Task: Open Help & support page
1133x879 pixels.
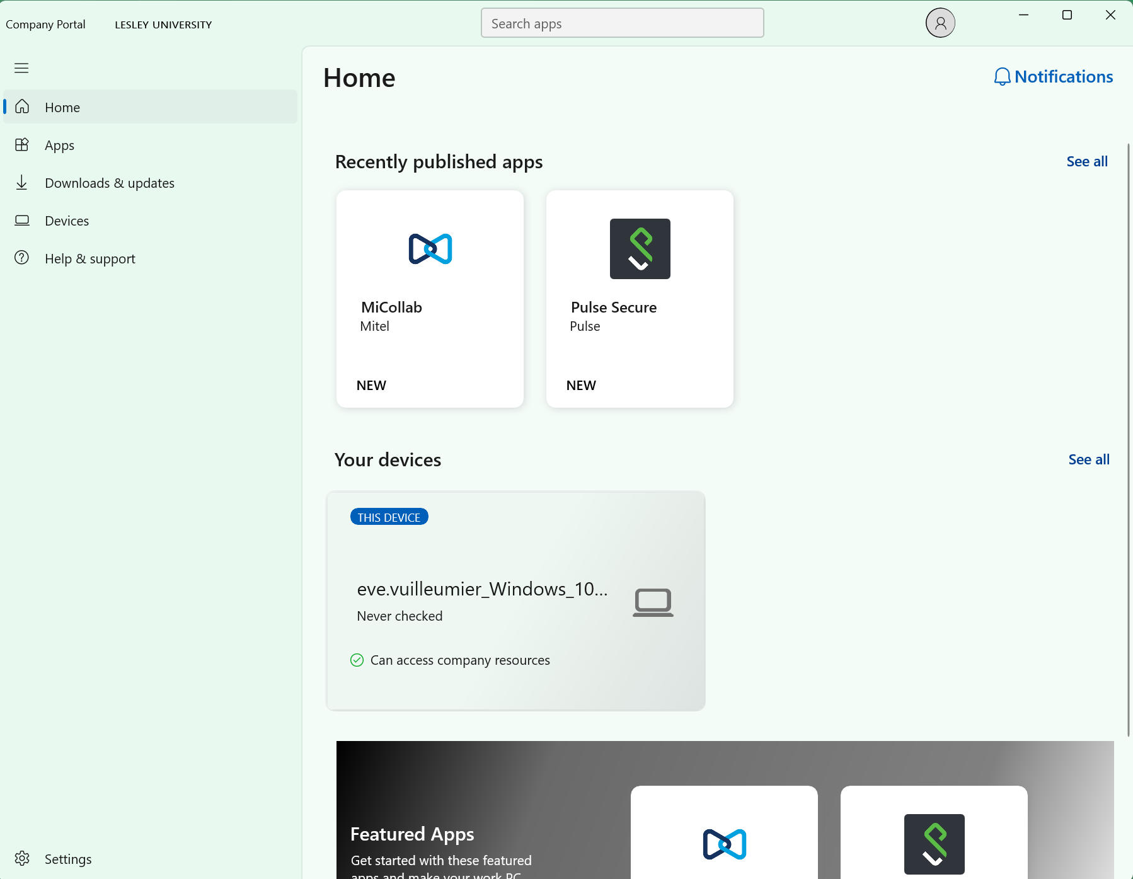Action: click(150, 258)
